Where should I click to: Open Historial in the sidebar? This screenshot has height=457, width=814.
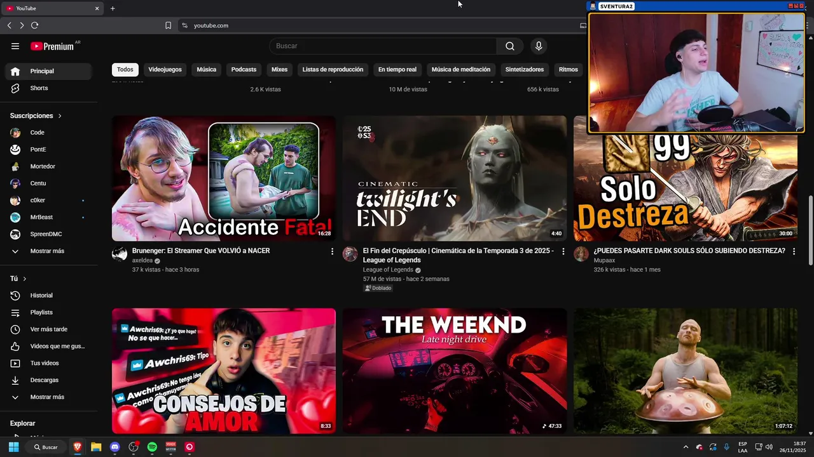50,295
